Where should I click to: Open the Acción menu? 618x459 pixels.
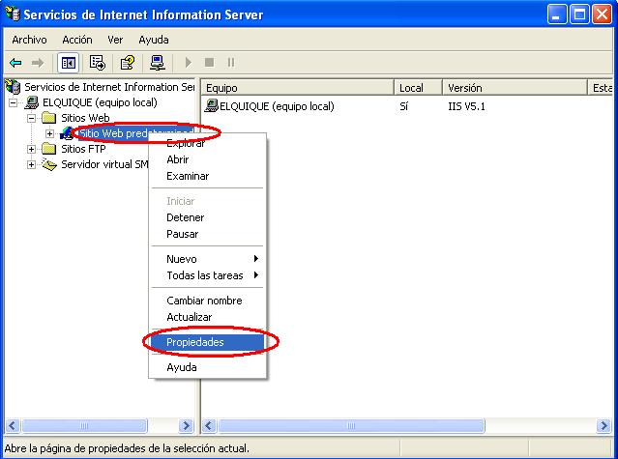(x=77, y=40)
